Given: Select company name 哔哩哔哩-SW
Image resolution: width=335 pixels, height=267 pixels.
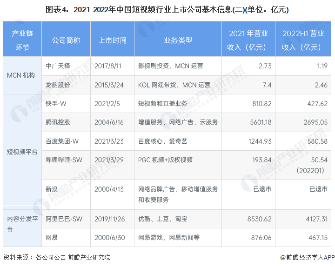Looking at the screenshot, I should pyautogui.click(x=64, y=160).
